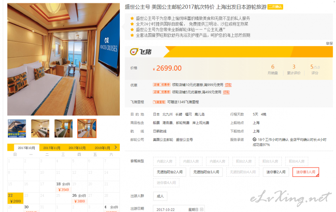Click first 店铺优惠券 coupon tag
This screenshot has height=212, width=336.
click(162, 85)
